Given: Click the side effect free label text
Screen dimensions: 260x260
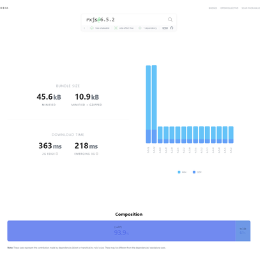Looking at the screenshot, I should pyautogui.click(x=126, y=28).
